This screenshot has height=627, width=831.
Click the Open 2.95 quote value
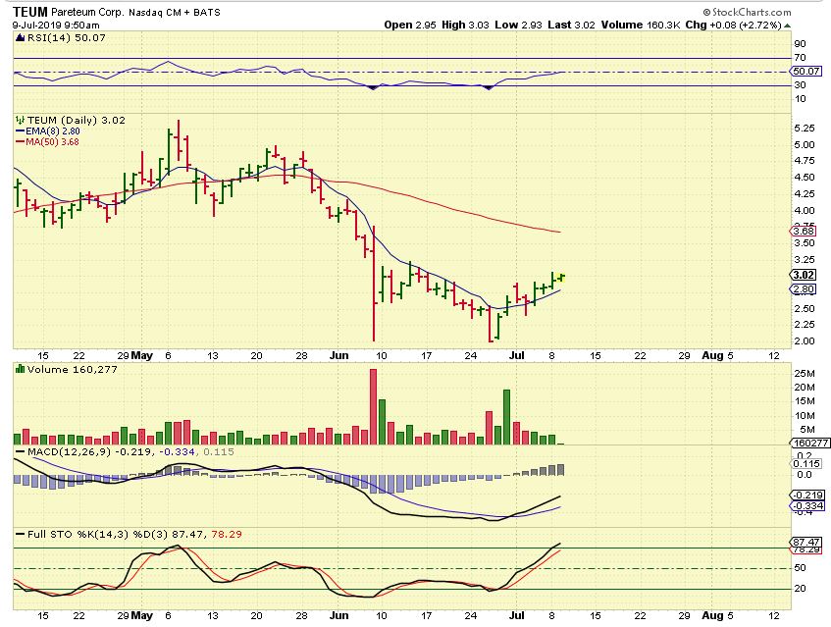(x=411, y=25)
